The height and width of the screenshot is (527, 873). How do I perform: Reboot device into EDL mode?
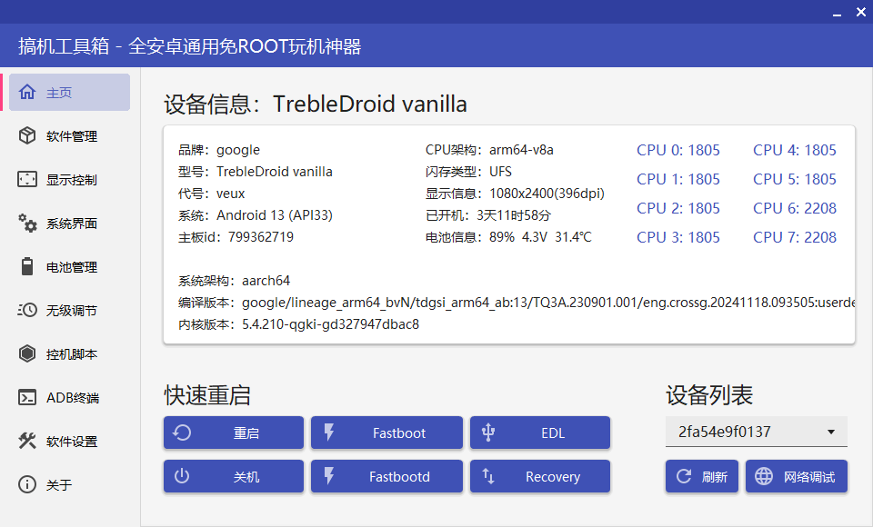(539, 433)
